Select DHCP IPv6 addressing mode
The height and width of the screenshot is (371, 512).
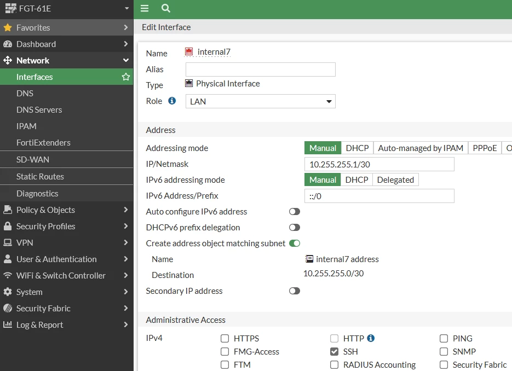356,180
